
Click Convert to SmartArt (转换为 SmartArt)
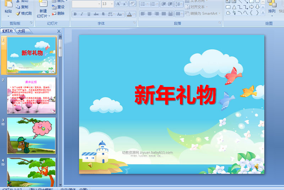click(x=203, y=13)
